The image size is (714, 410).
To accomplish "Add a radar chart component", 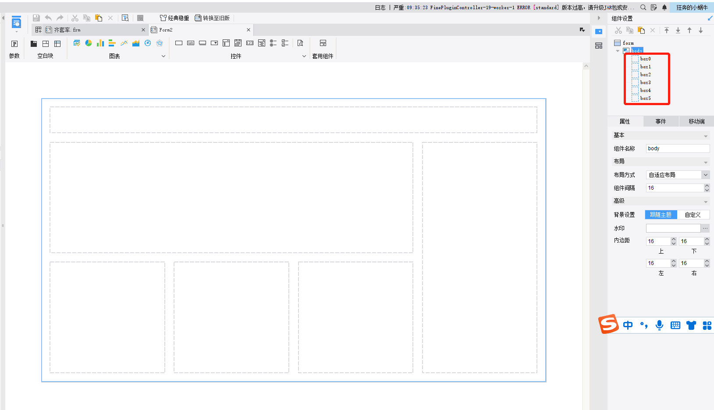I will tap(160, 43).
